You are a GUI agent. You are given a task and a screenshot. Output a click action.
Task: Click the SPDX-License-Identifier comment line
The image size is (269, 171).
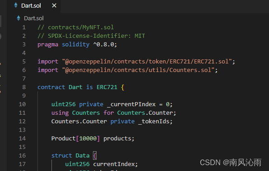click(91, 36)
